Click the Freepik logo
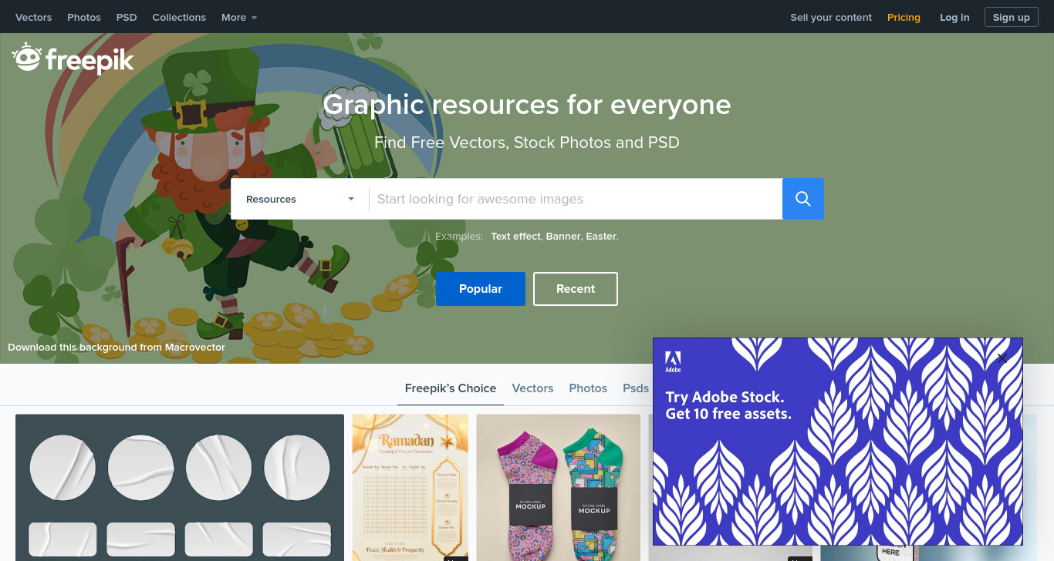This screenshot has width=1054, height=561. (73, 59)
